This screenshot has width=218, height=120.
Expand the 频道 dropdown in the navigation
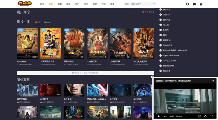click(113, 4)
